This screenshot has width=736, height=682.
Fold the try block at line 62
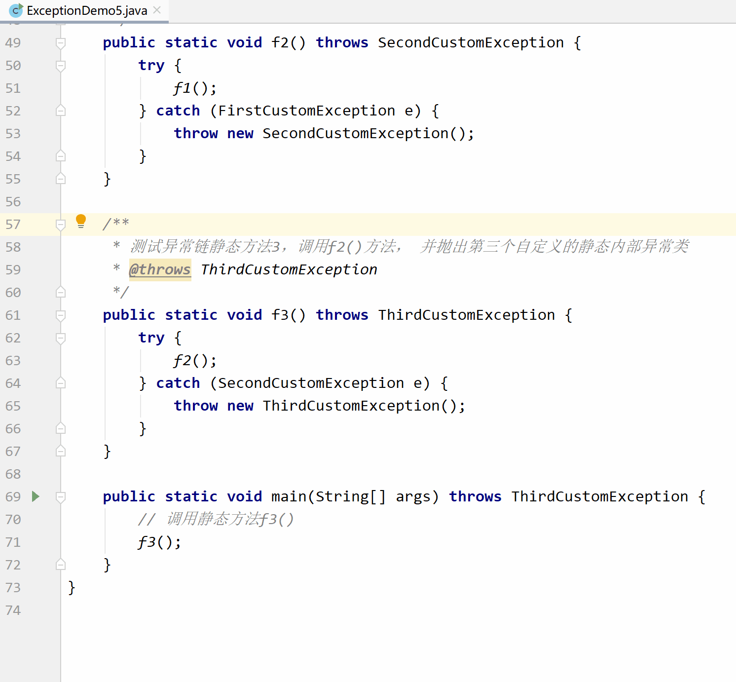click(61, 338)
